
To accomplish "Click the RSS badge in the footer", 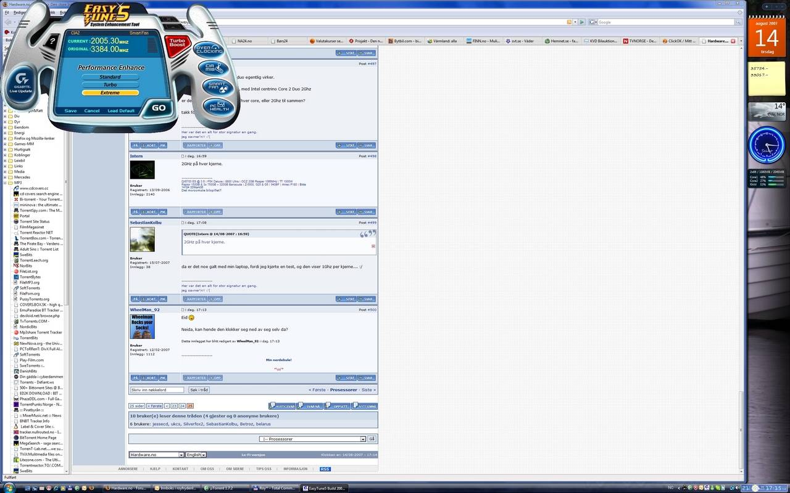I will click(x=325, y=469).
